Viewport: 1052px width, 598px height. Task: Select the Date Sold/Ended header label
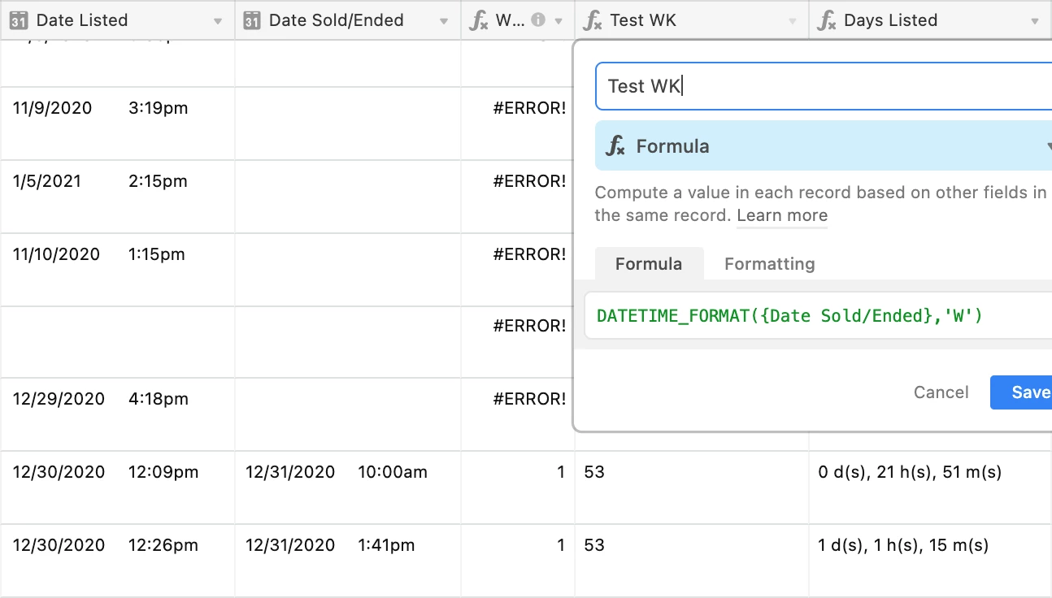point(336,20)
